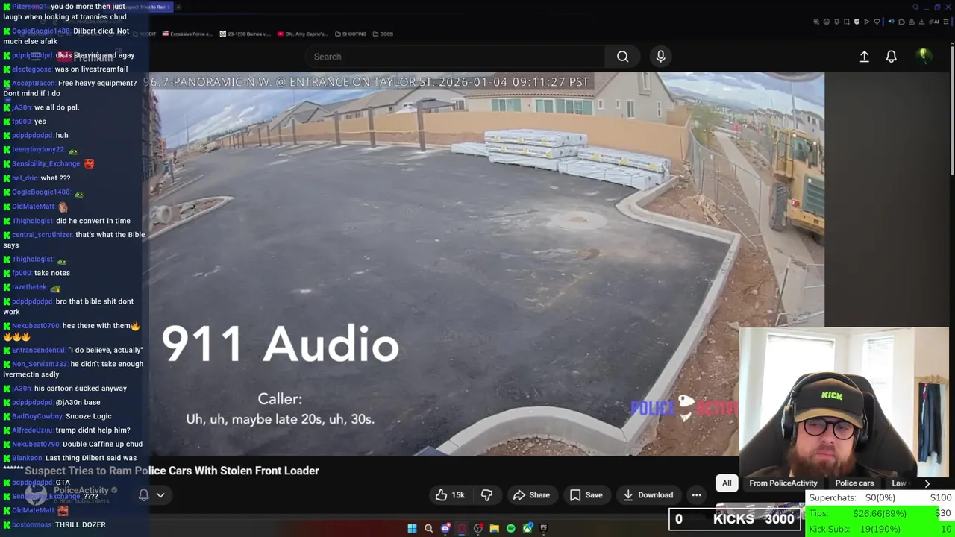Open Excessive Force bookmark
Image resolution: width=955 pixels, height=537 pixels.
point(187,34)
